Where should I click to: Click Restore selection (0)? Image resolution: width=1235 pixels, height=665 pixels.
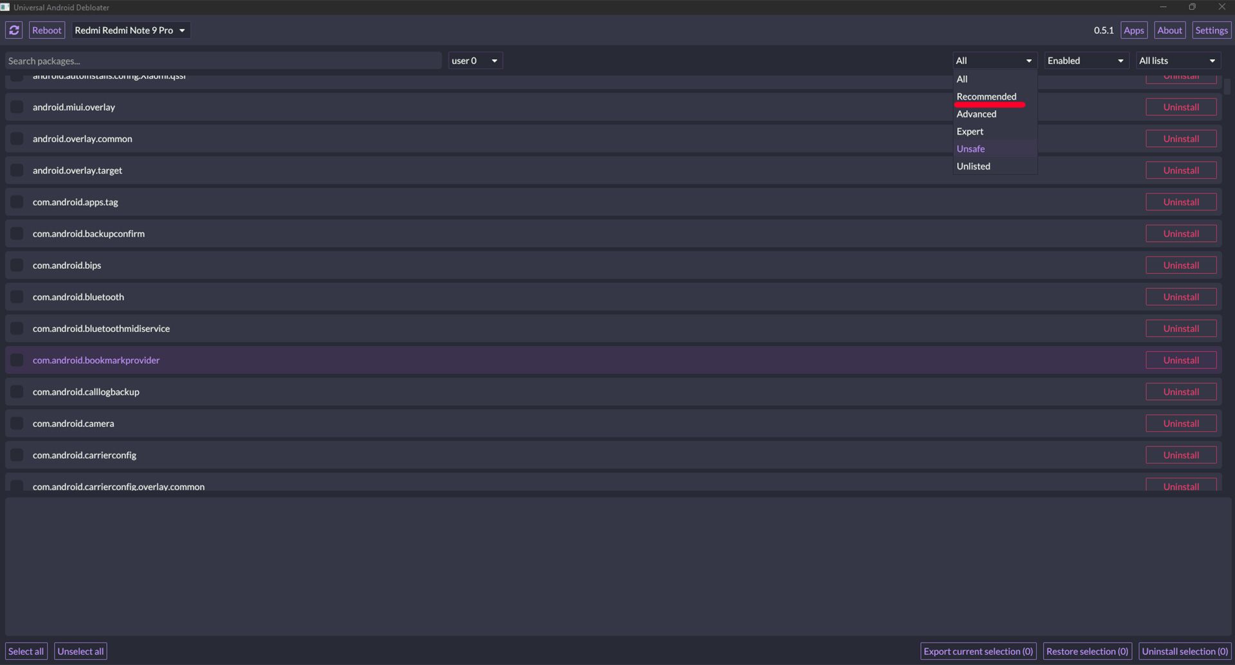(x=1087, y=651)
